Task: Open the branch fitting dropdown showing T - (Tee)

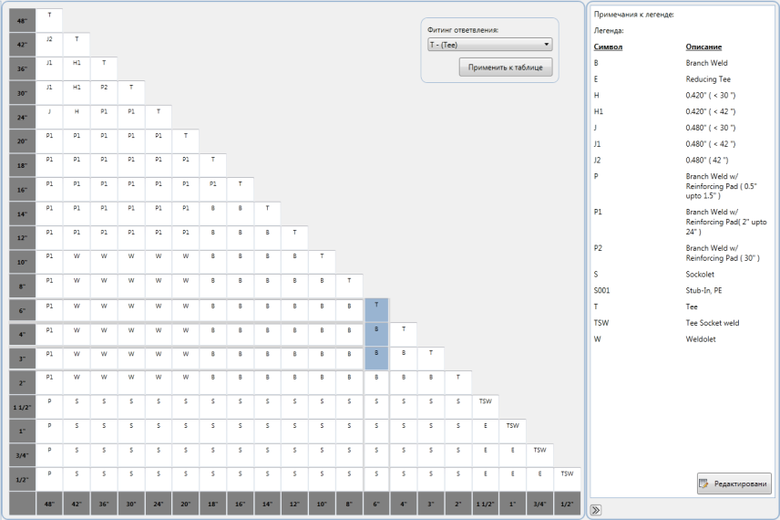Action: tap(489, 45)
